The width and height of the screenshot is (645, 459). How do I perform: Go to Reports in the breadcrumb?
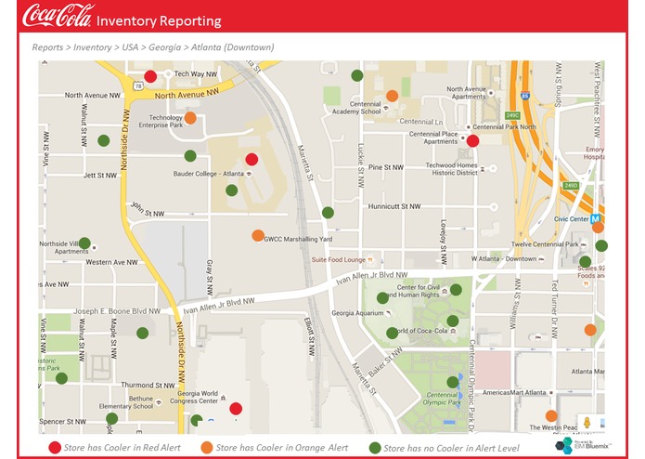pos(47,47)
